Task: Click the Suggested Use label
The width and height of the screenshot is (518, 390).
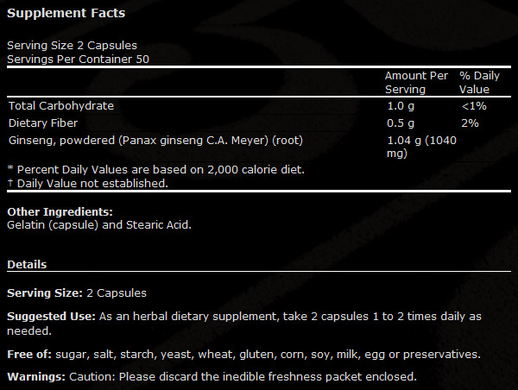Action: pyautogui.click(x=51, y=317)
